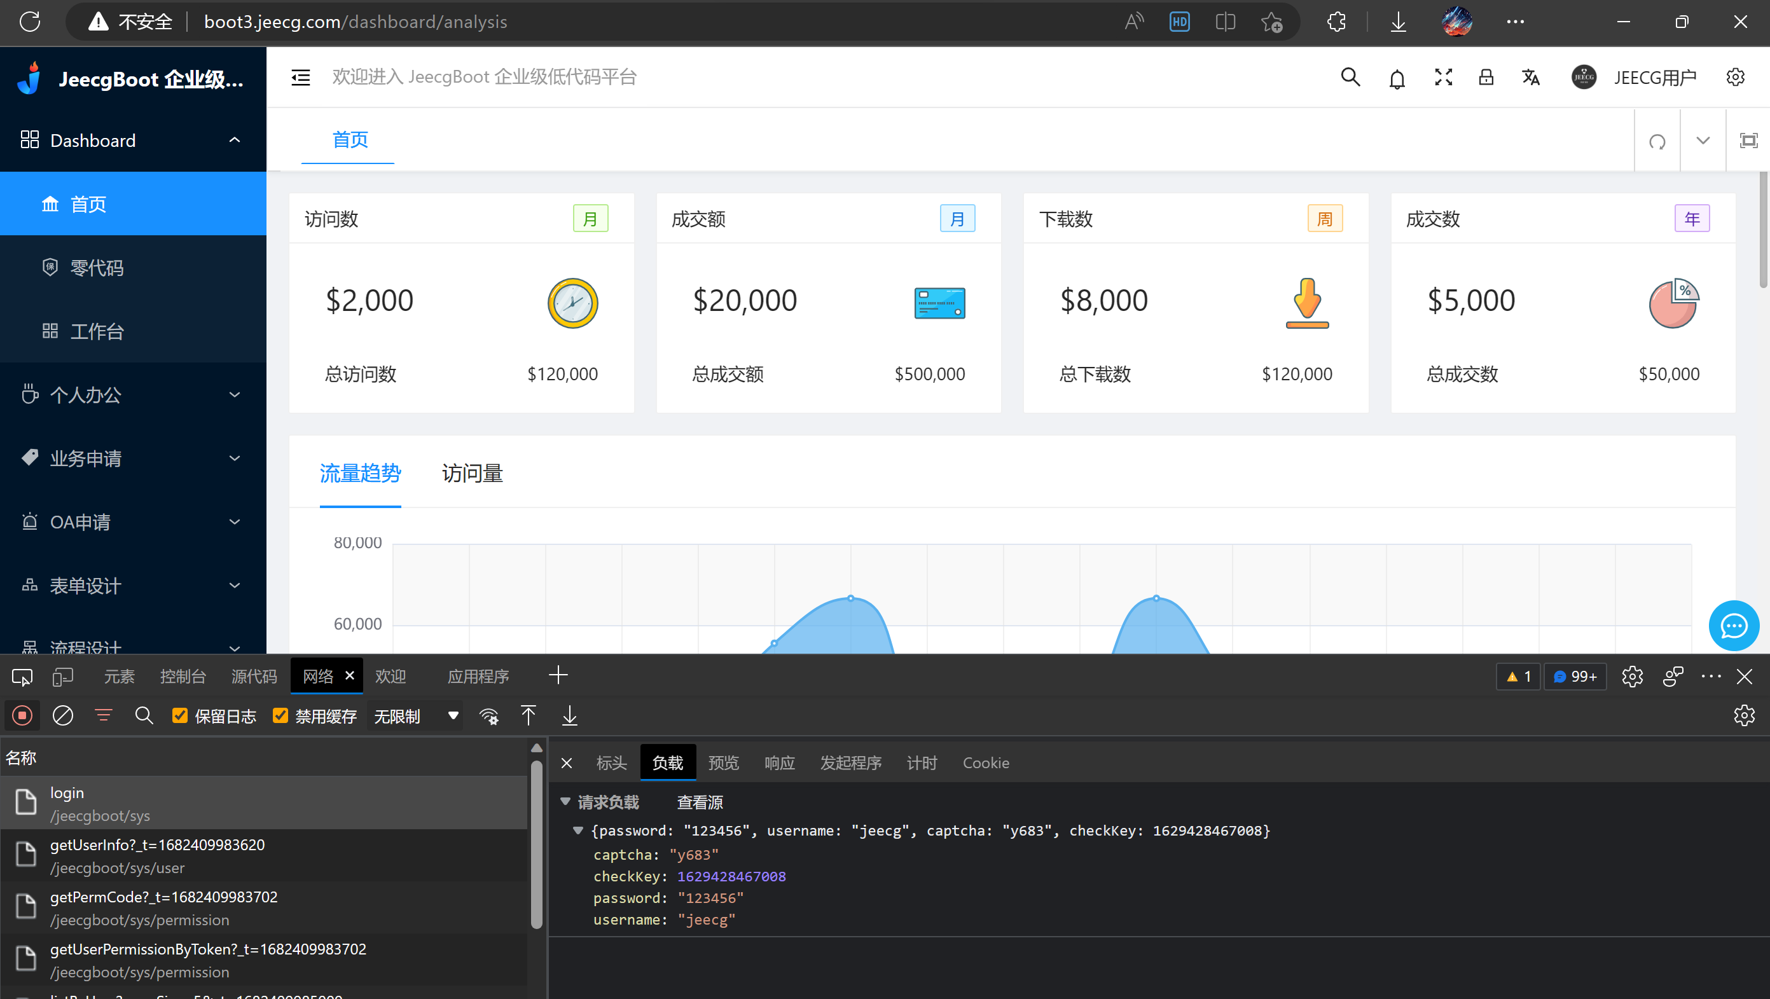This screenshot has height=999, width=1770.
Task: Select the getUserInfo request row
Action: coord(264,855)
